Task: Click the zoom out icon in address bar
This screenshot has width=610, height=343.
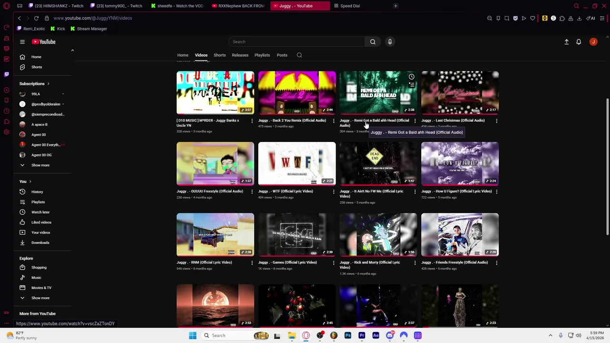Action: pos(489,18)
